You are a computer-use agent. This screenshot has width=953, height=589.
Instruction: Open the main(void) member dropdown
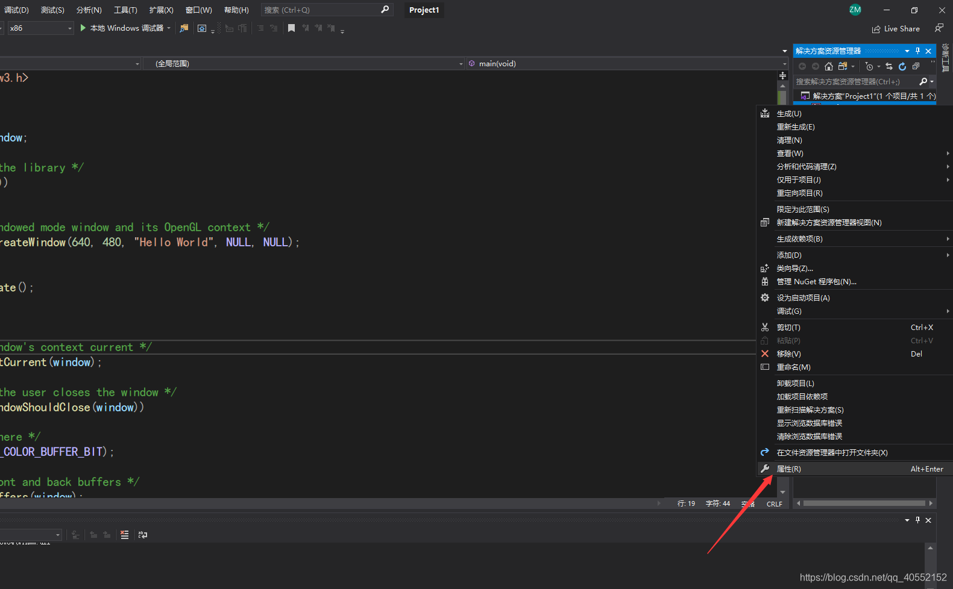[626, 63]
